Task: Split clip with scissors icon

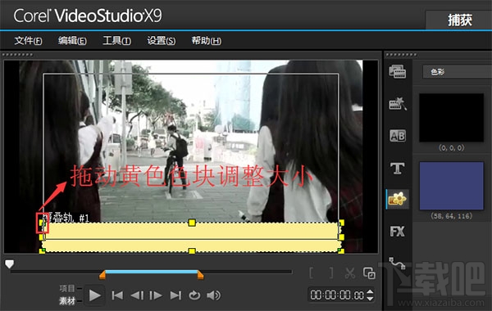Action: coord(350,273)
